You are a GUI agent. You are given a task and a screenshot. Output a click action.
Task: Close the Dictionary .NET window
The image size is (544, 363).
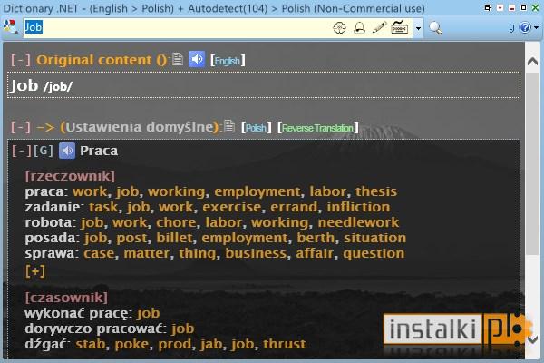click(x=535, y=7)
